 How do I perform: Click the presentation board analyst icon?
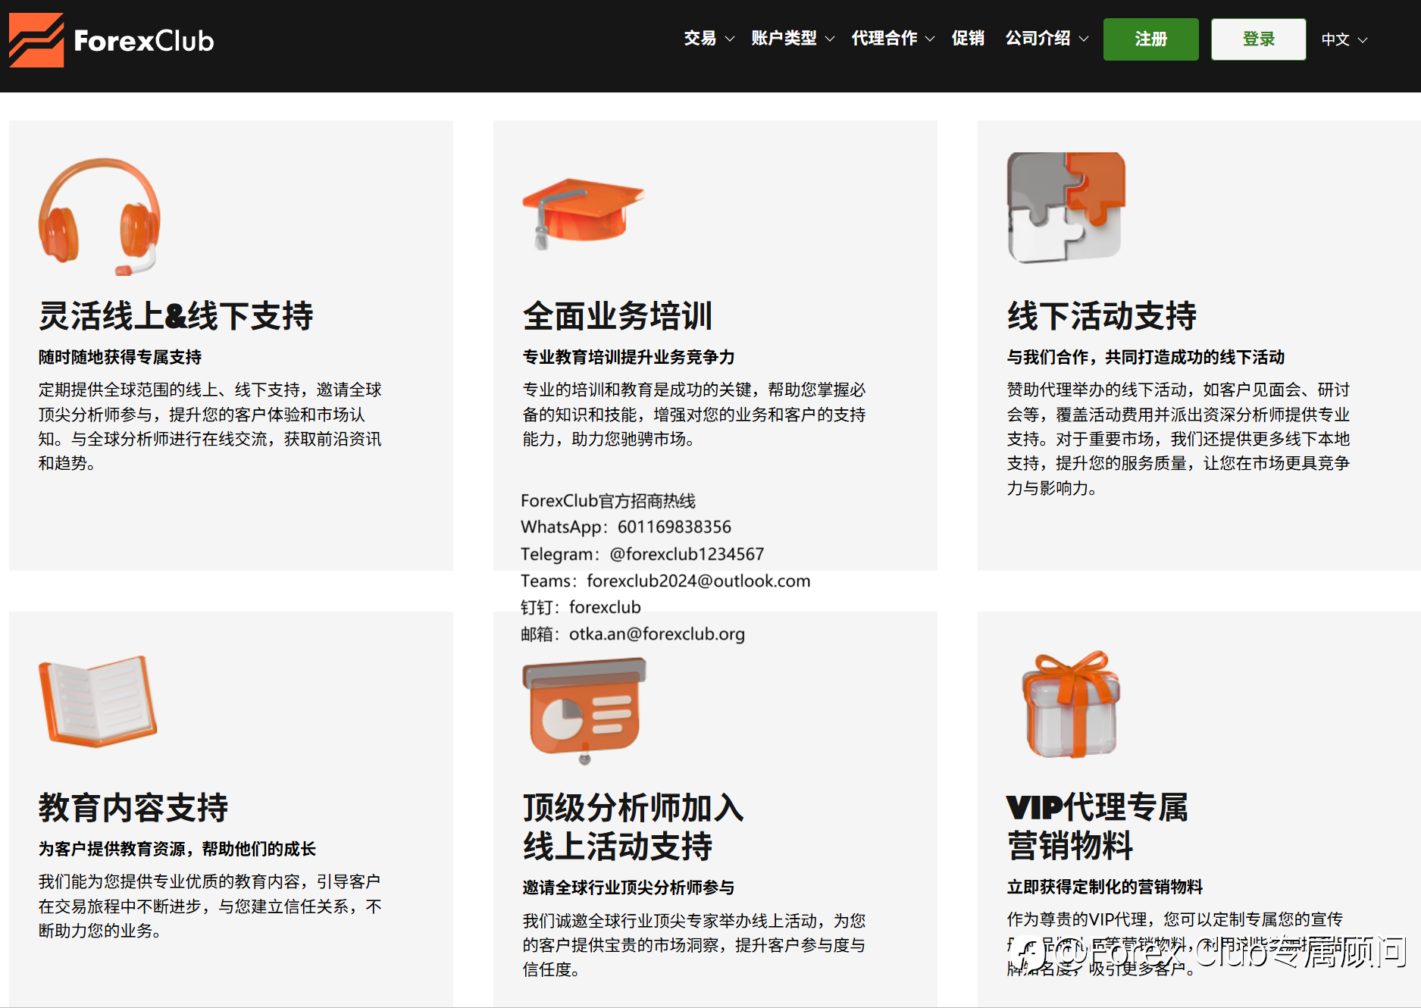[584, 711]
